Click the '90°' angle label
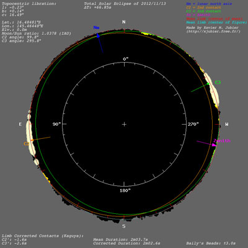This screenshot has width=248, height=248. [x=56, y=124]
